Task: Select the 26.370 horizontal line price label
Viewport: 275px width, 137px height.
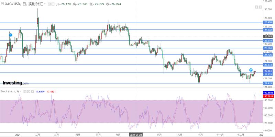Action: pyautogui.click(x=268, y=41)
